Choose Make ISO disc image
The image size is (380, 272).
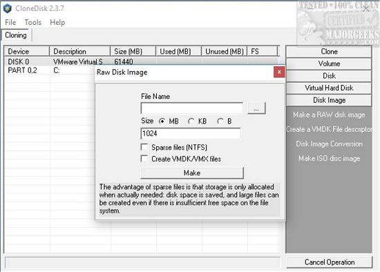pos(329,158)
